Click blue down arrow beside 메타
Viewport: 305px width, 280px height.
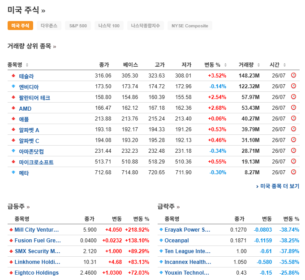point(13,172)
